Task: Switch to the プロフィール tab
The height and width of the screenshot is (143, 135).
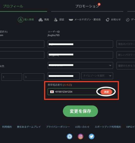Action: pos(13,6)
